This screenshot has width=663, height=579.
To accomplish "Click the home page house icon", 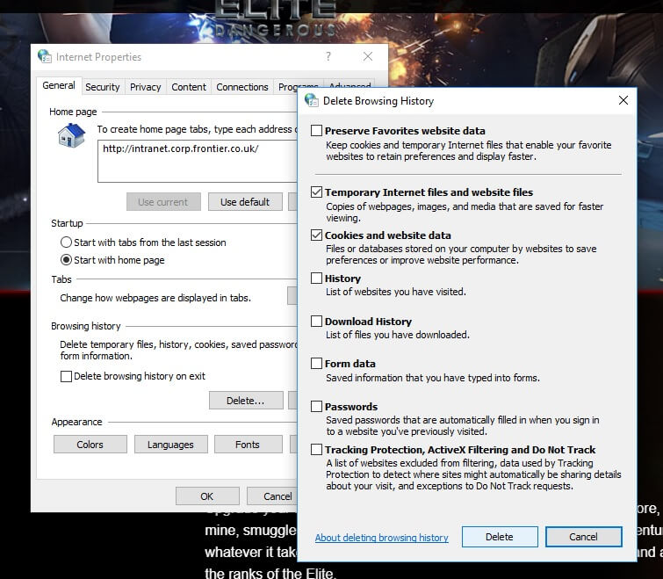I will click(x=71, y=135).
